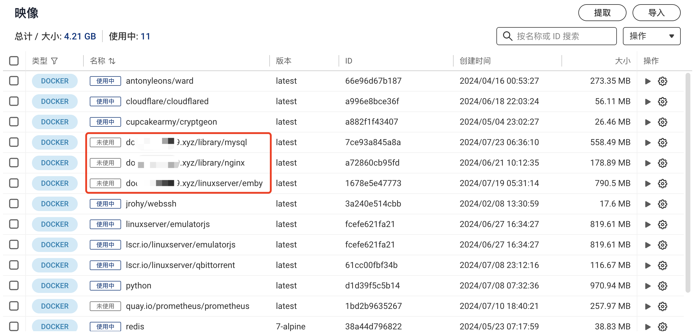Check the python row checkbox

click(x=14, y=285)
